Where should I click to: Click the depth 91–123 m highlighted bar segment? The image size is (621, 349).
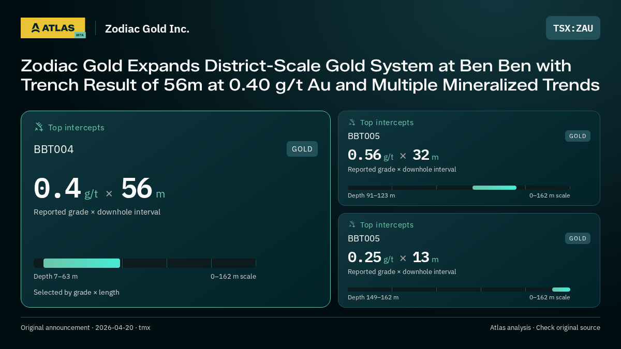(x=494, y=188)
